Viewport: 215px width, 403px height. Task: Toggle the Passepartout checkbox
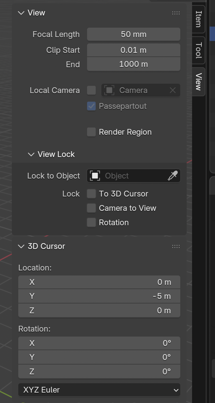click(x=92, y=106)
